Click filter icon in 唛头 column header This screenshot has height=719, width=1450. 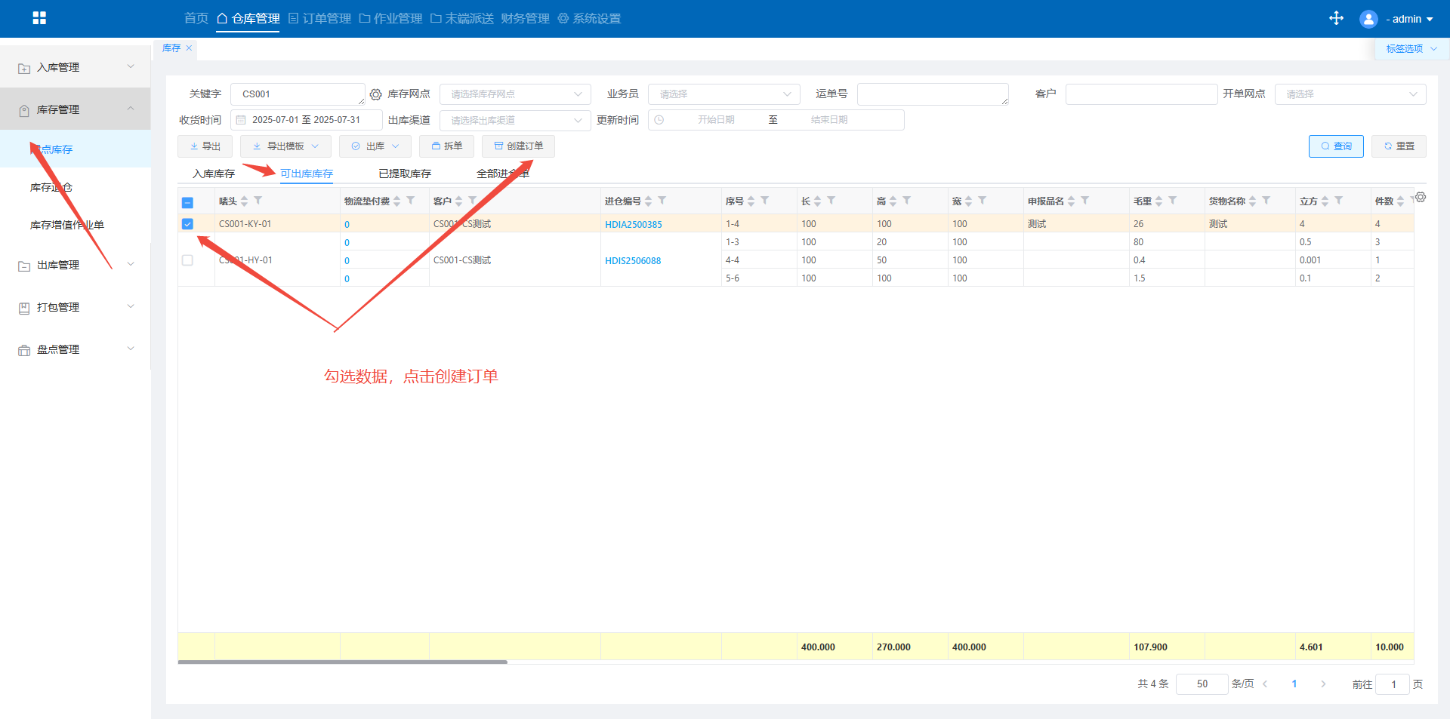[x=258, y=201]
